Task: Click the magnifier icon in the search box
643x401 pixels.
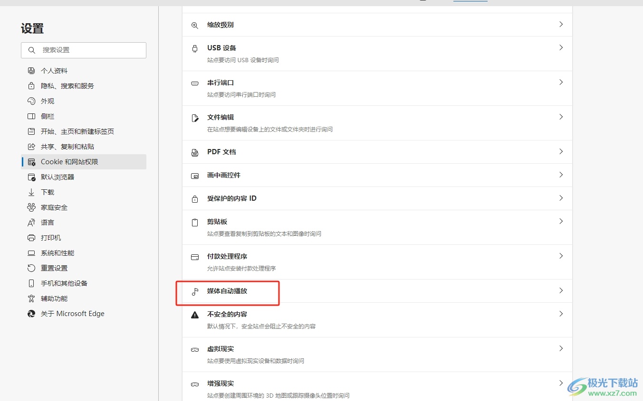Action: point(32,50)
